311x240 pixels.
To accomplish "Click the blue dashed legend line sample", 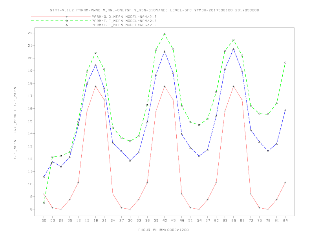I will point(61,25).
